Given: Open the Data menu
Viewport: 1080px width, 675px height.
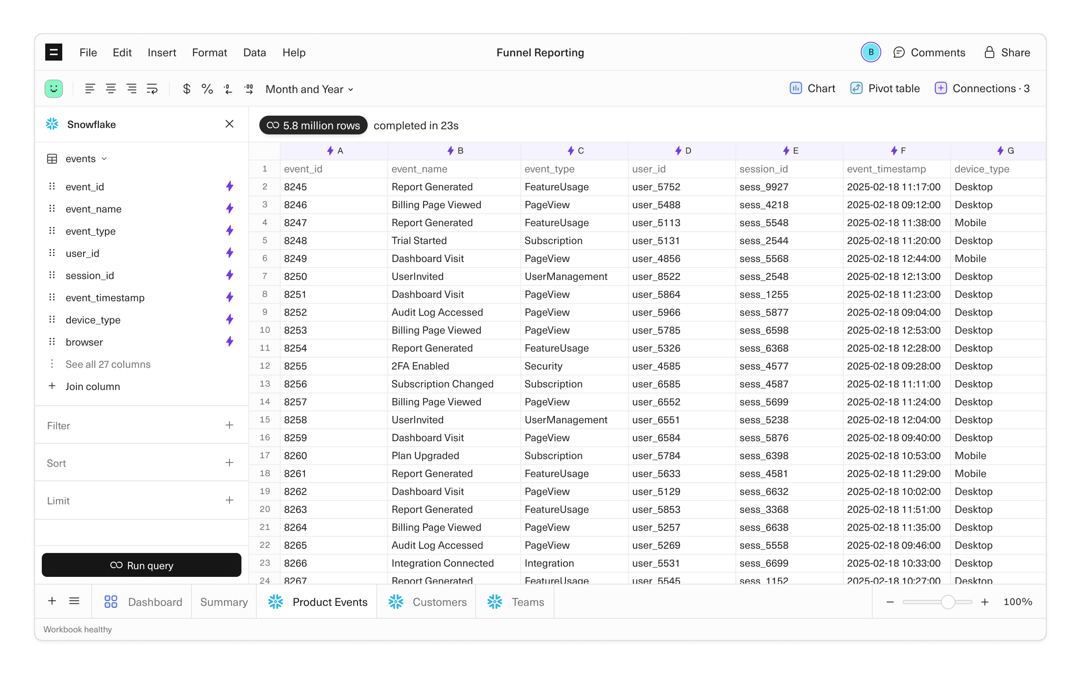Looking at the screenshot, I should point(254,52).
